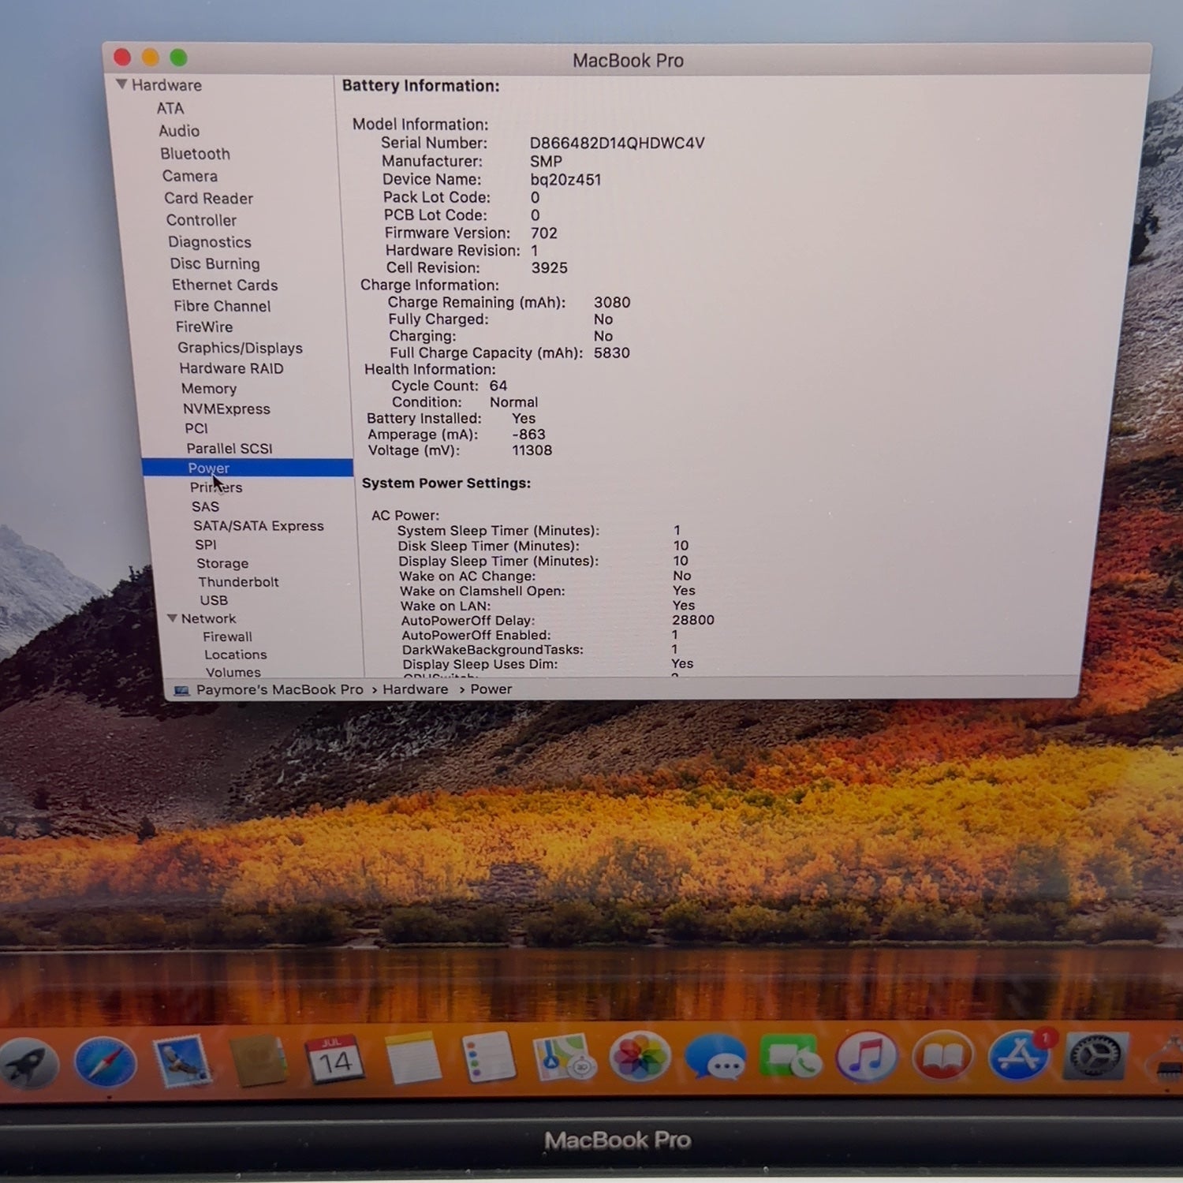Screen dimensions: 1183x1183
Task: Select Fibre Channel entry
Action: 222,306
